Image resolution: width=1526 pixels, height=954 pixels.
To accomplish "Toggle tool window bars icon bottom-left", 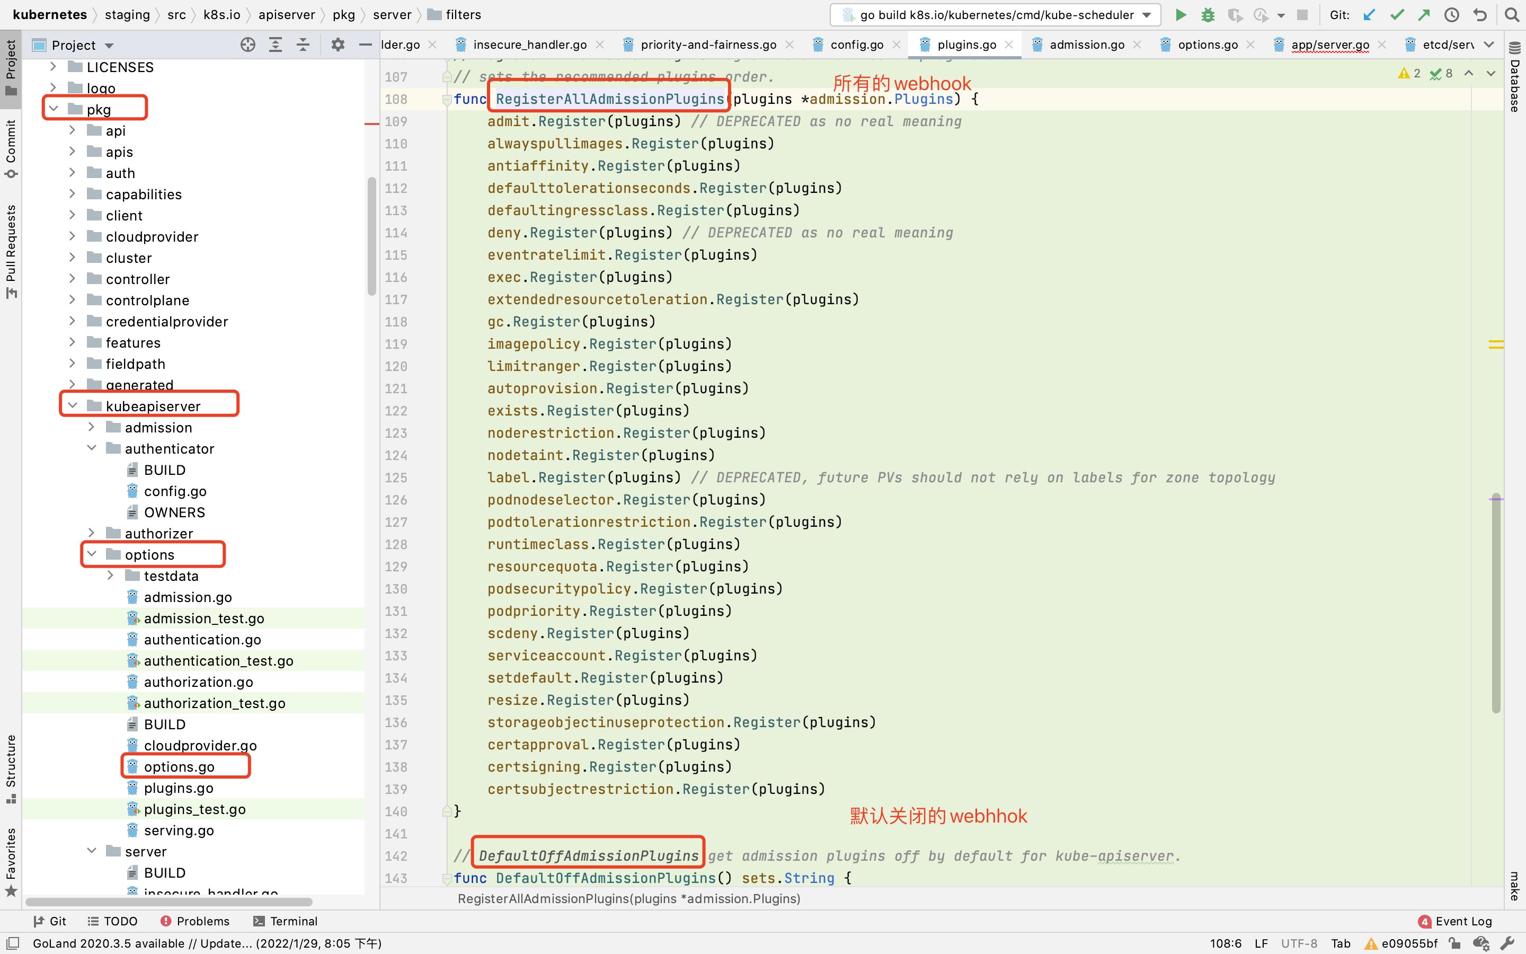I will pyautogui.click(x=12, y=943).
